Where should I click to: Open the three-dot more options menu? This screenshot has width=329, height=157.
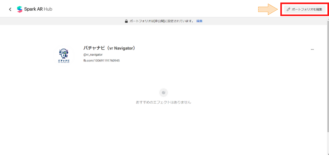click(312, 49)
